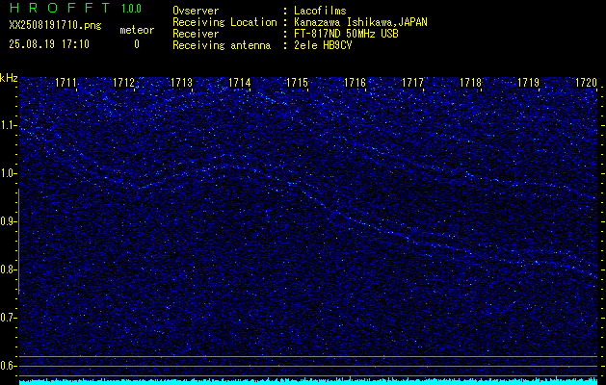Click observer name Lacofilms
606x385 pixels.
(x=320, y=11)
